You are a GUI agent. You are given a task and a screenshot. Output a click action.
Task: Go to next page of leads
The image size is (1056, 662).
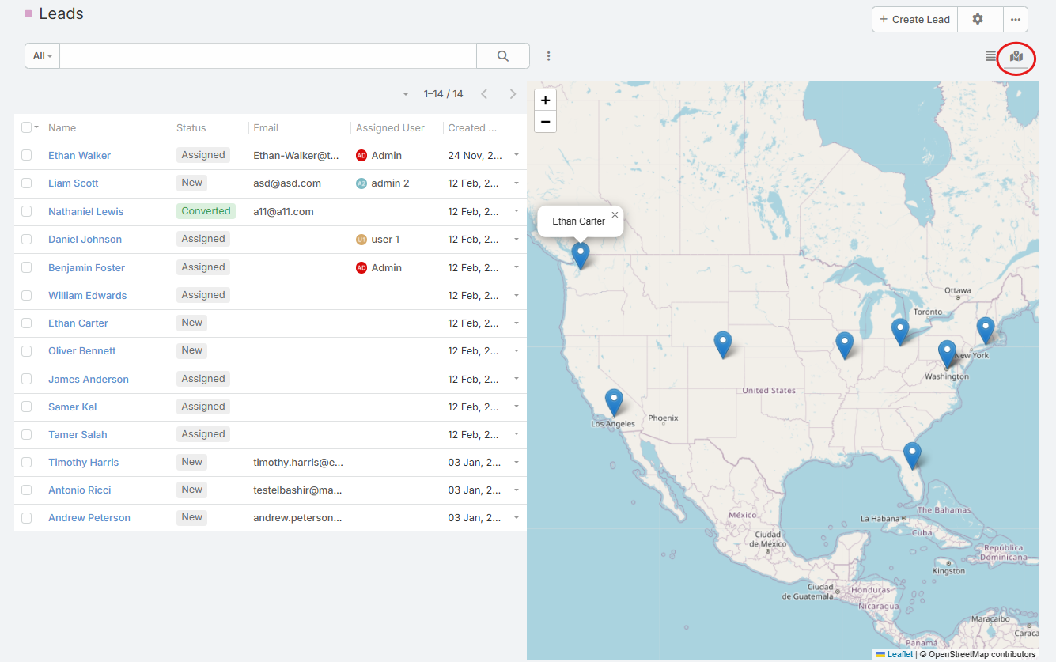tap(513, 94)
